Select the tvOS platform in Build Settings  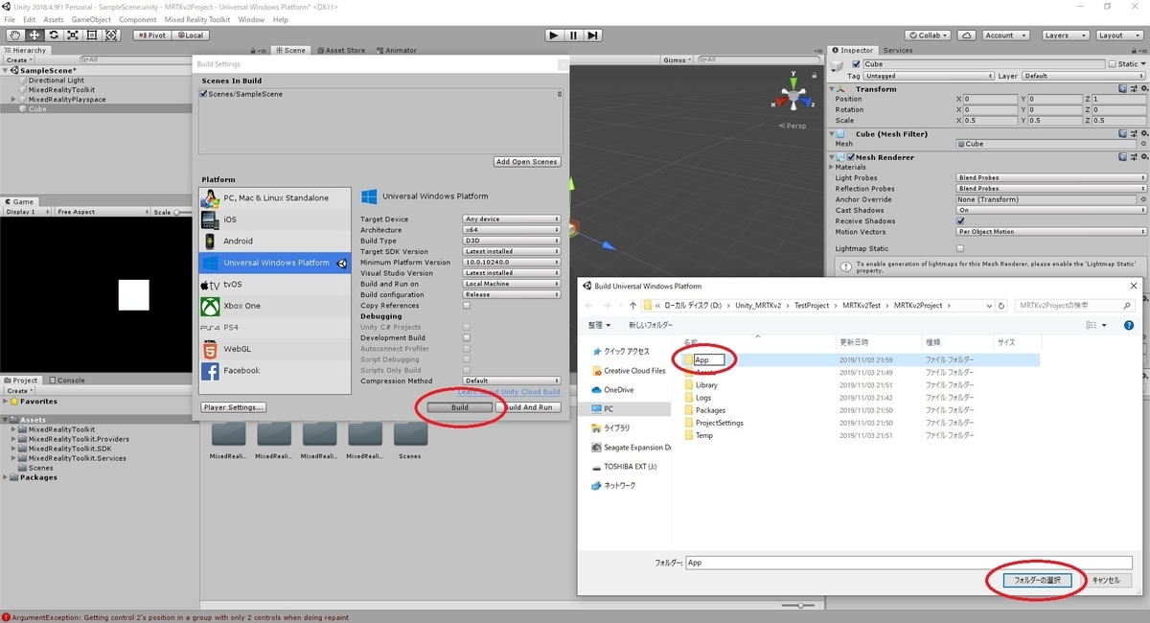point(276,284)
